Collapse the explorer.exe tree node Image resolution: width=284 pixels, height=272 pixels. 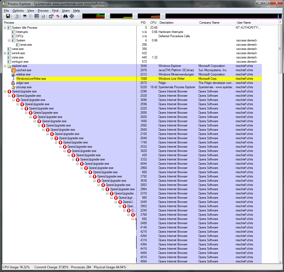(5, 66)
